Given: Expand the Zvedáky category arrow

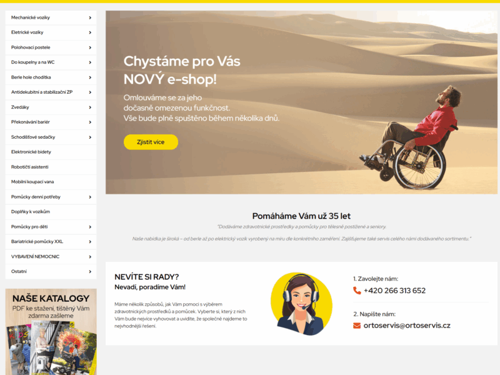Looking at the screenshot, I should (90, 107).
